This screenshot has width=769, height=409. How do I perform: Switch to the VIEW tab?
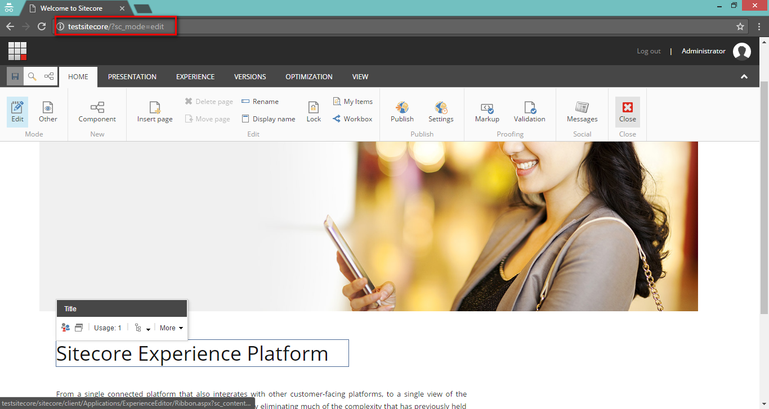point(360,77)
